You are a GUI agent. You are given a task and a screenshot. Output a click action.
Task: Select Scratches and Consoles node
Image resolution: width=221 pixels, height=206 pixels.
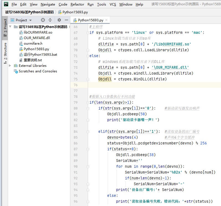(x=38, y=71)
